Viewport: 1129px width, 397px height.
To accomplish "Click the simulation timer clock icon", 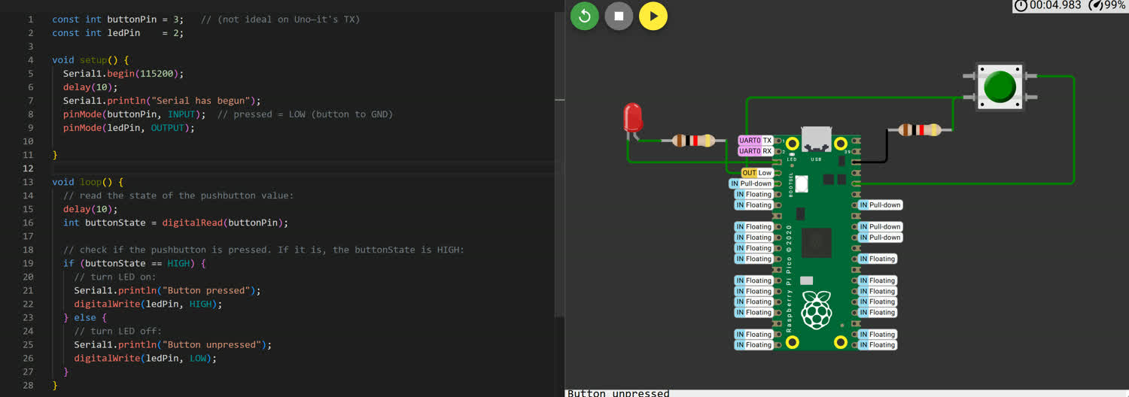I will click(1021, 5).
